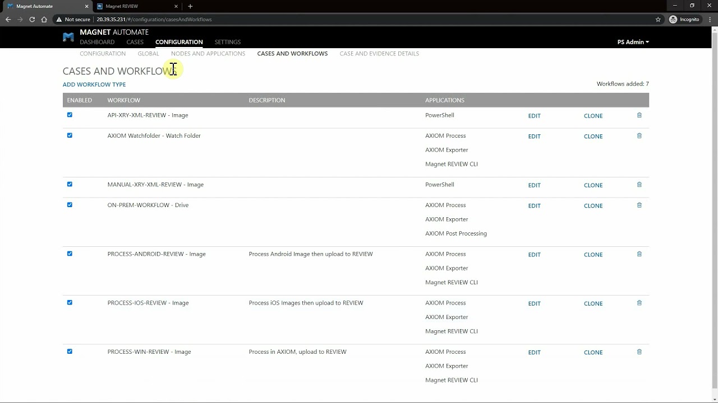Switch to Configuration sub-tab
718x403 pixels.
(103, 54)
